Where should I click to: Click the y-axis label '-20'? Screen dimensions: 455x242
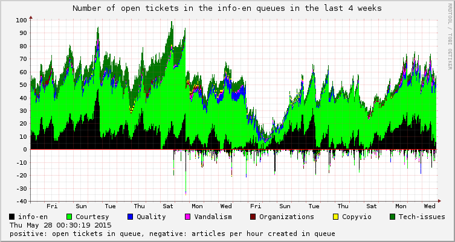click(x=21, y=176)
